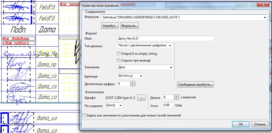Select the Дата_пр field in the drawing

point(47,65)
